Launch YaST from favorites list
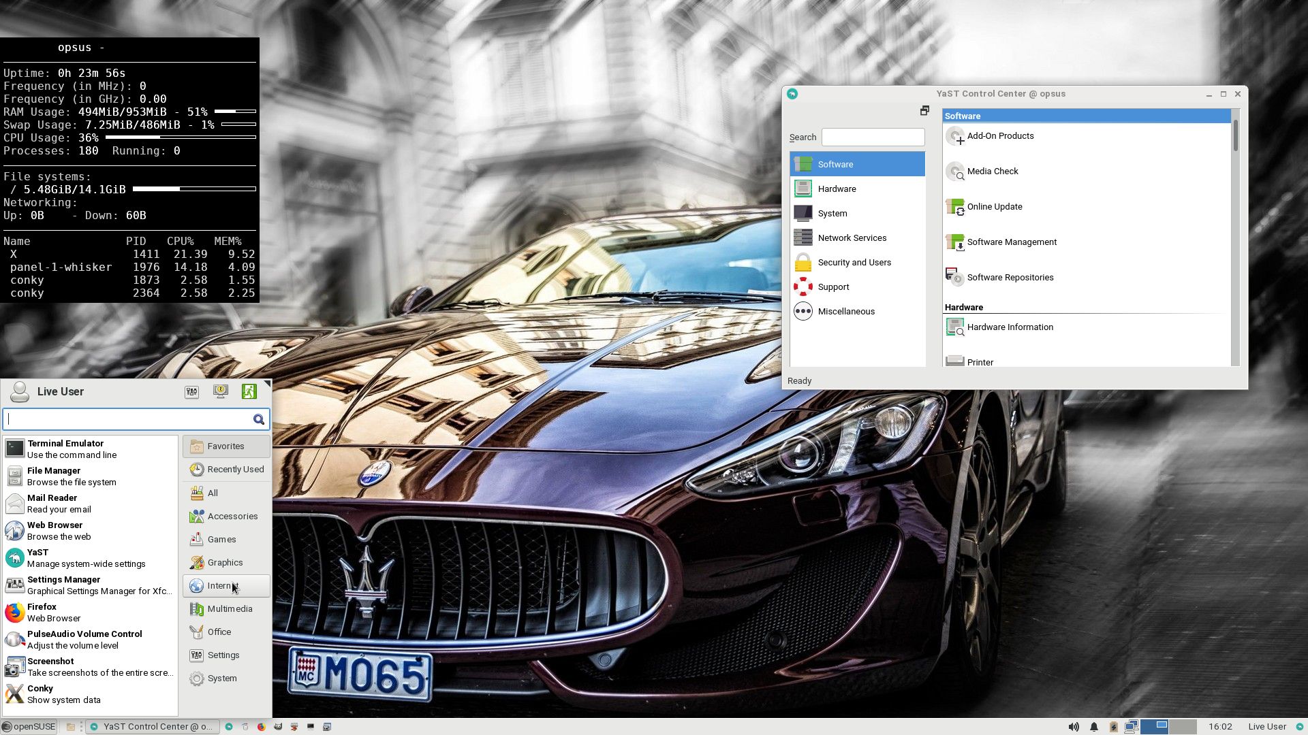This screenshot has height=735, width=1308. 90,558
